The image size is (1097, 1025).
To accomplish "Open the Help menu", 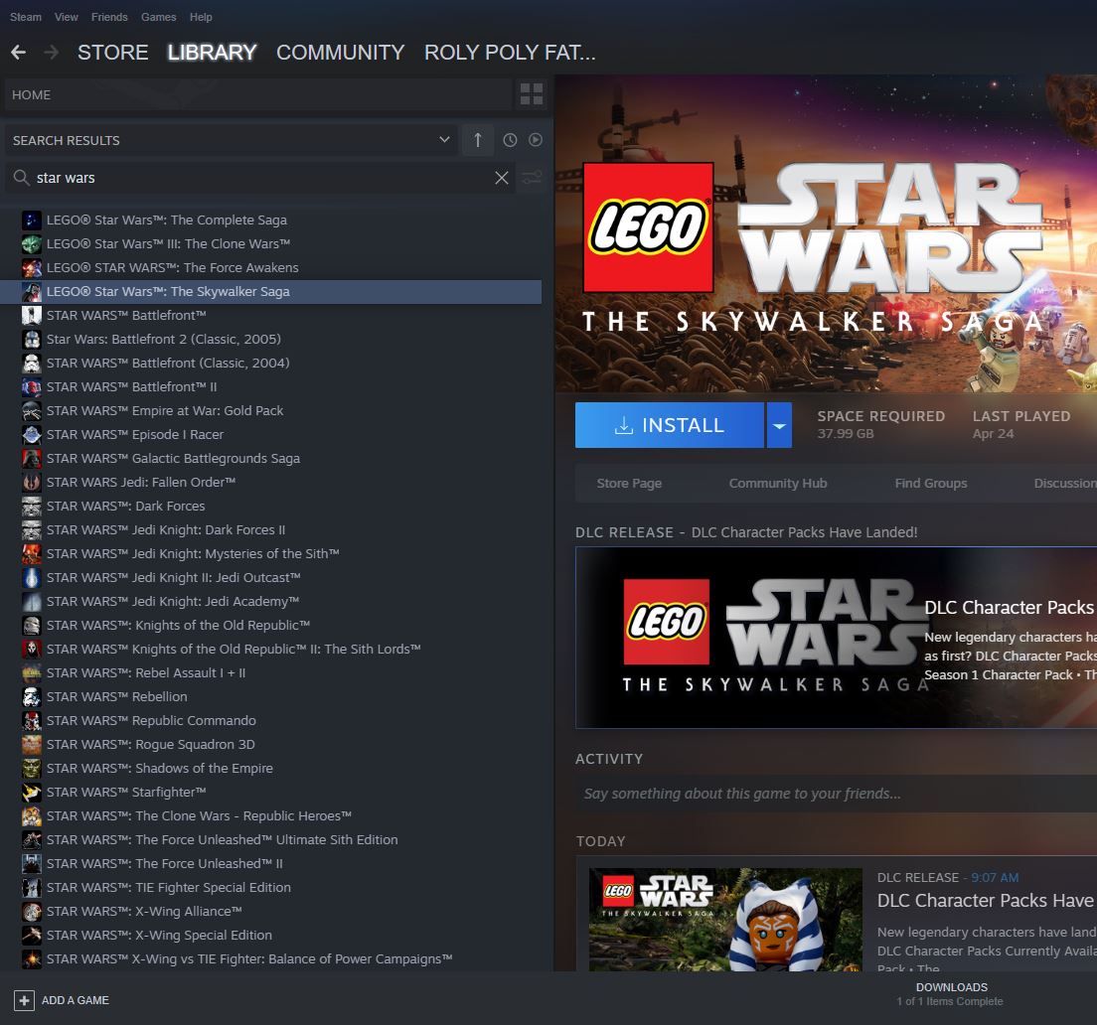I will point(201,17).
